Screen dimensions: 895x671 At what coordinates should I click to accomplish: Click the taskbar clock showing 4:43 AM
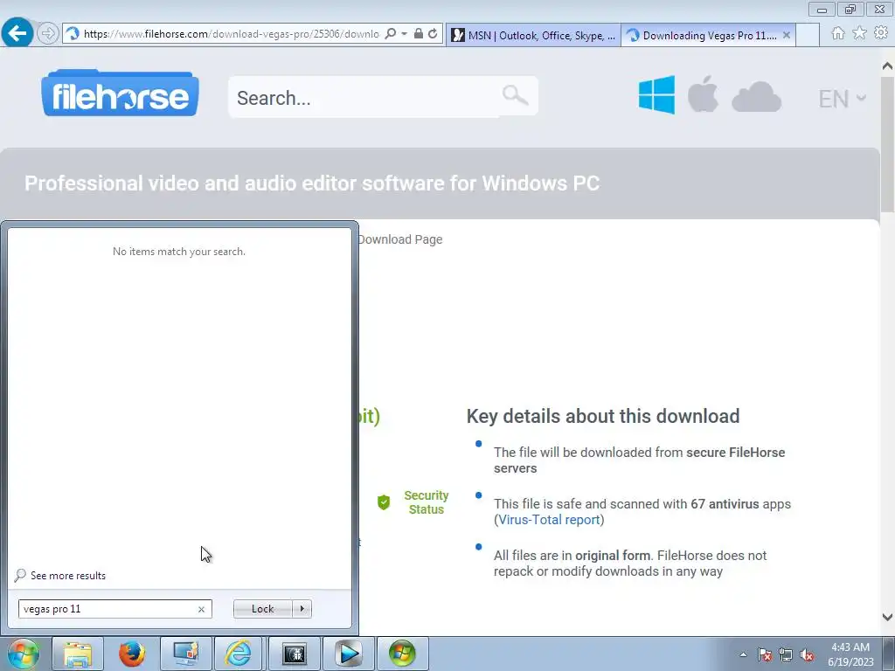(850, 654)
